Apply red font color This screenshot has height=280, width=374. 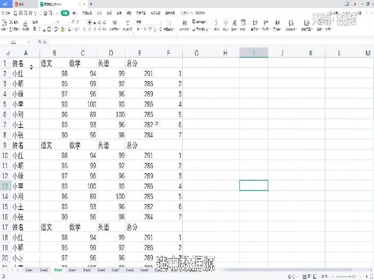click(x=69, y=29)
